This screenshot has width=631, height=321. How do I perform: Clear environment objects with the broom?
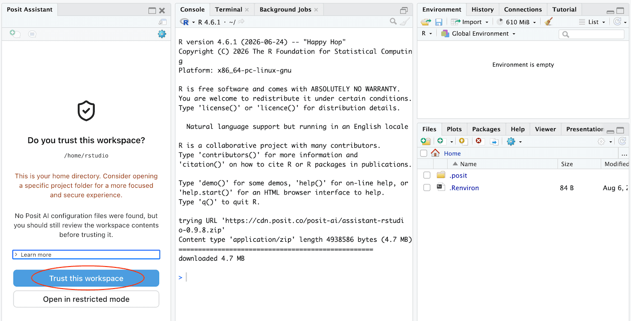pyautogui.click(x=549, y=22)
